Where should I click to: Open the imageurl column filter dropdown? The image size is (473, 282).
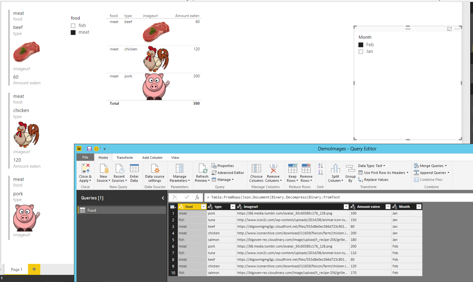coord(346,207)
